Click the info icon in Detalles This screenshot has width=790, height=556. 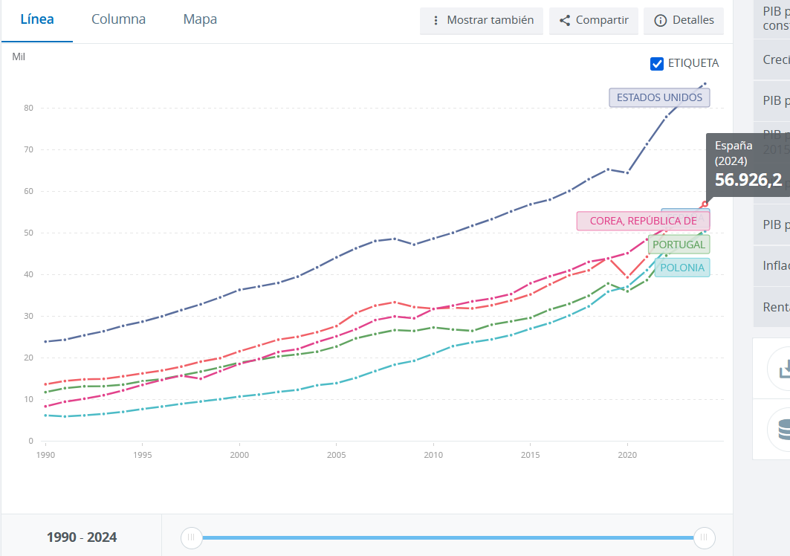(x=660, y=21)
